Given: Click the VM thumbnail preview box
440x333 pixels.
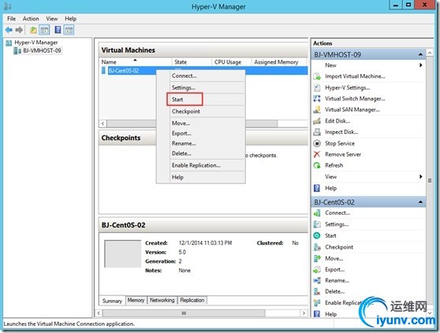Looking at the screenshot, I should 123,253.
